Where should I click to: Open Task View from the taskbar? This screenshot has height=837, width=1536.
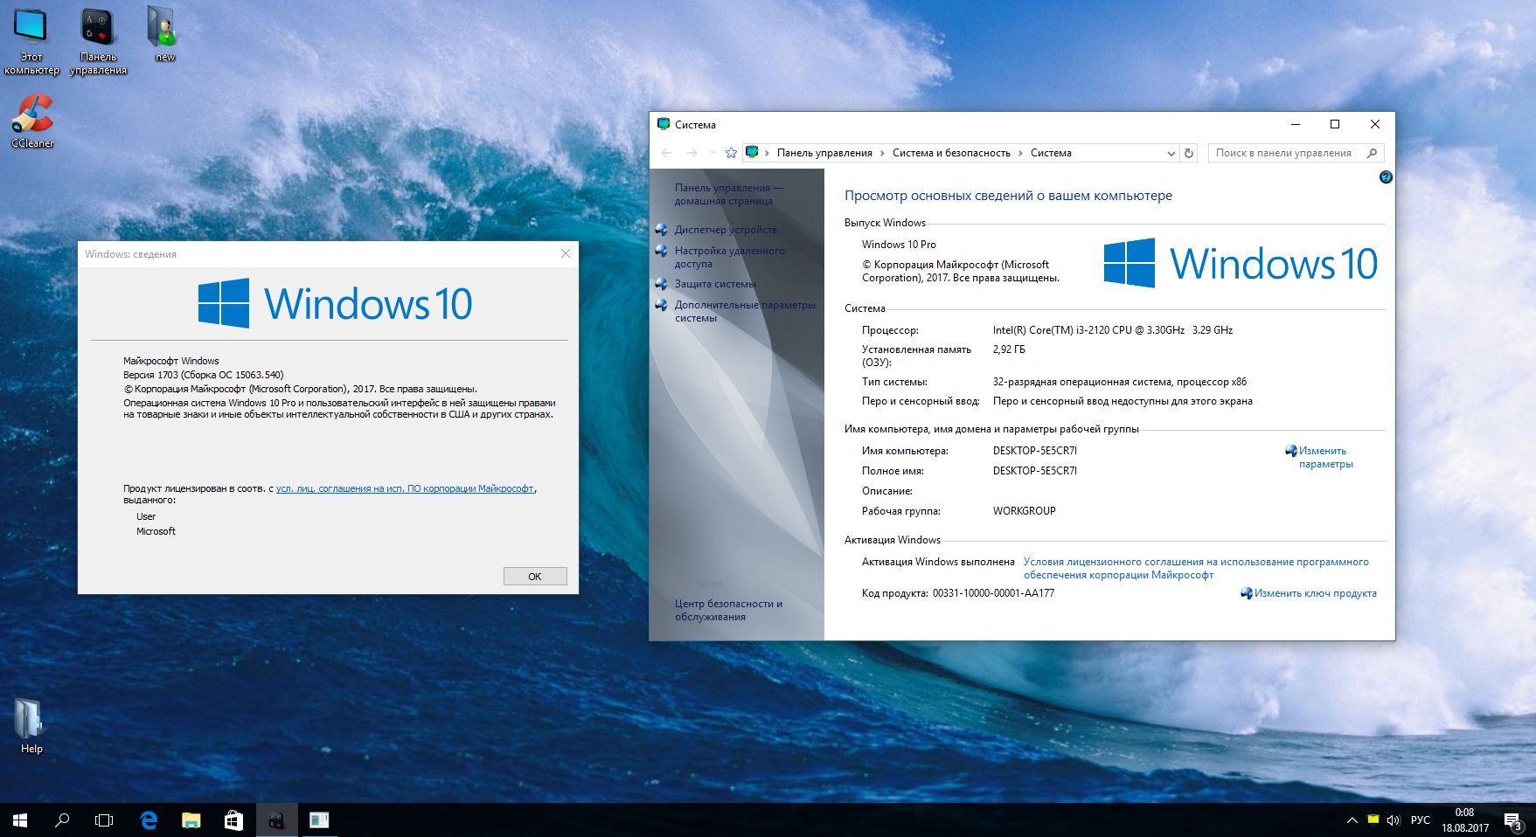click(x=104, y=820)
